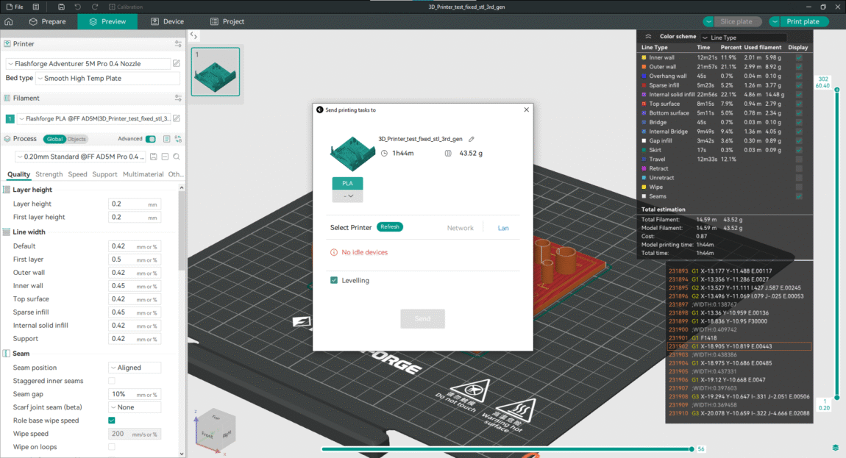This screenshot has height=458, width=846.
Task: Switch to the Project tab
Action: coord(227,21)
